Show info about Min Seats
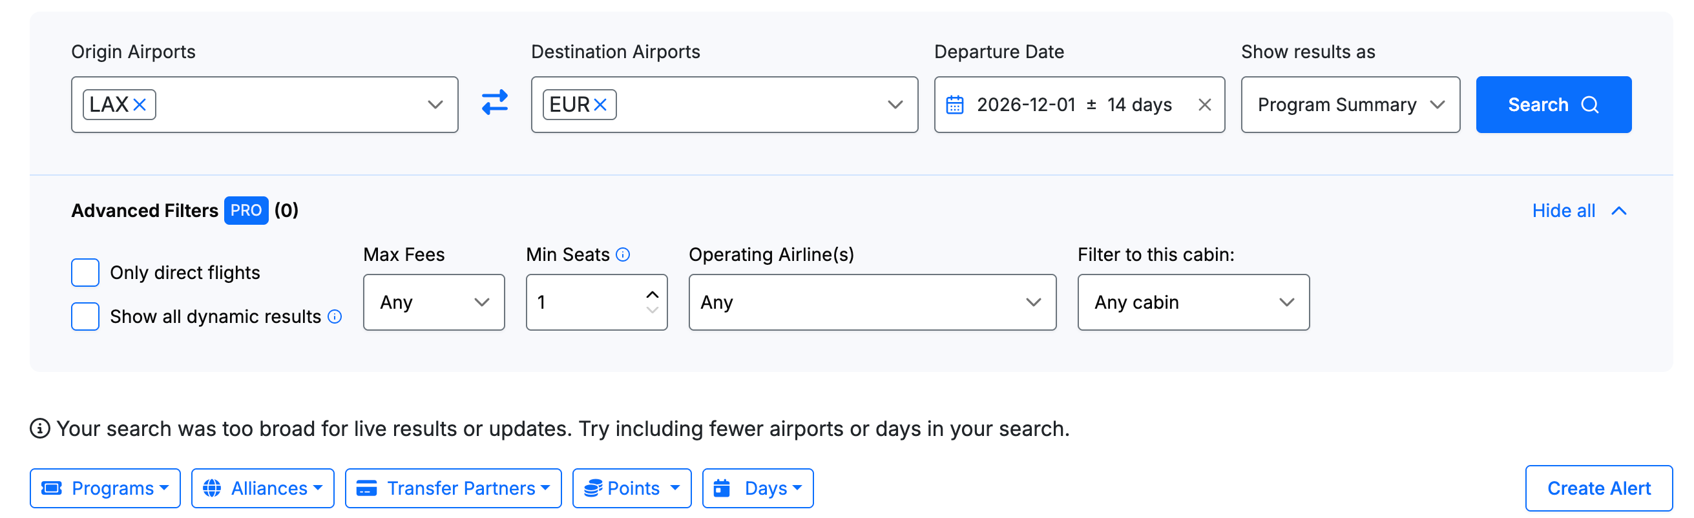 point(623,254)
